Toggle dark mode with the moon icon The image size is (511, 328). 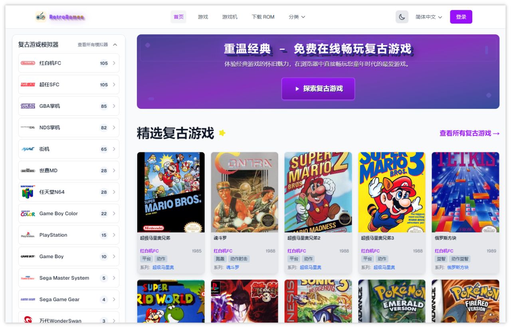point(402,17)
